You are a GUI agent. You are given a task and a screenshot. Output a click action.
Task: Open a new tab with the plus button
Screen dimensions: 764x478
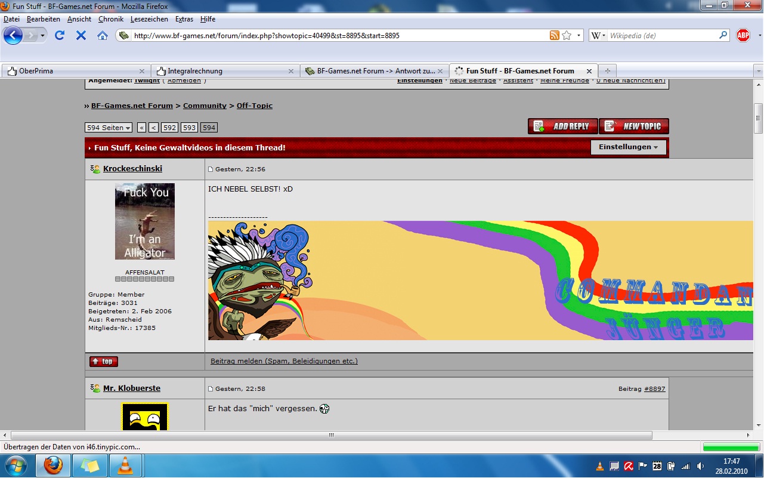point(607,71)
